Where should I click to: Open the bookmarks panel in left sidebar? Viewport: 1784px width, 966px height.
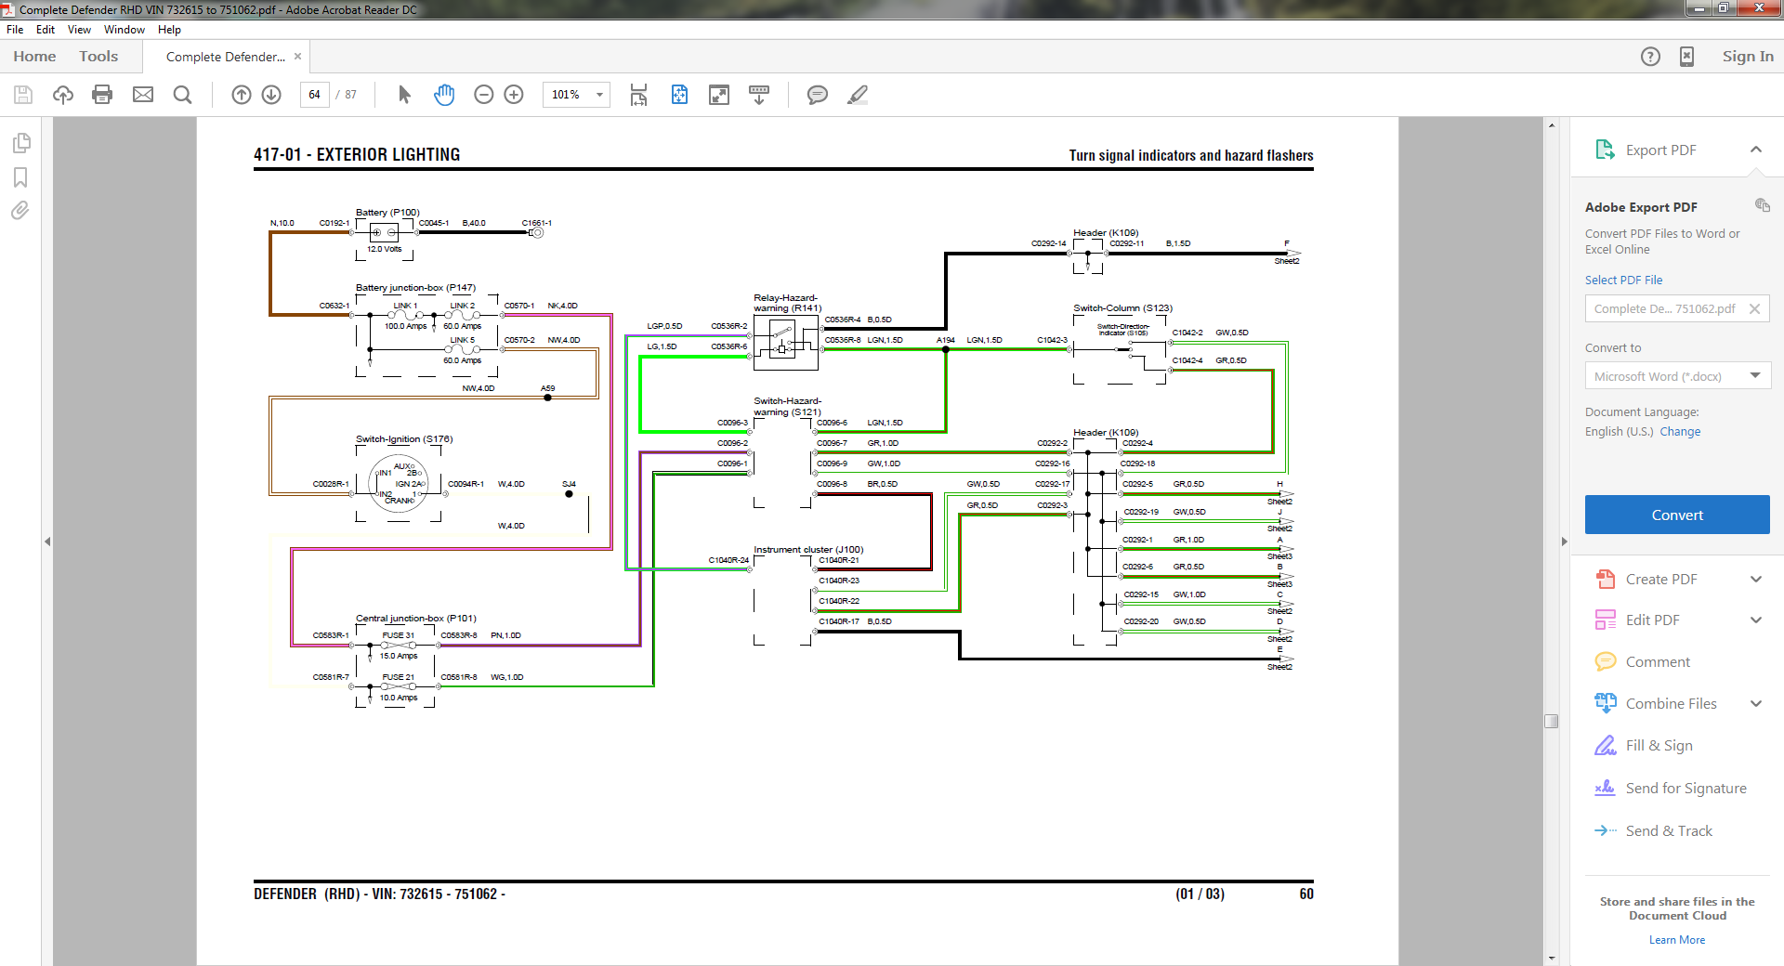click(20, 177)
